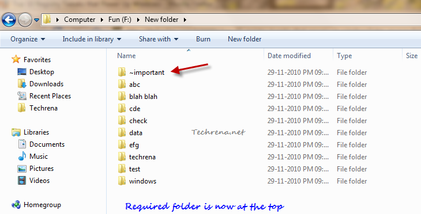Image resolution: width=421 pixels, height=214 pixels.
Task: Expand arrow after Computer in address bar
Action: point(102,20)
